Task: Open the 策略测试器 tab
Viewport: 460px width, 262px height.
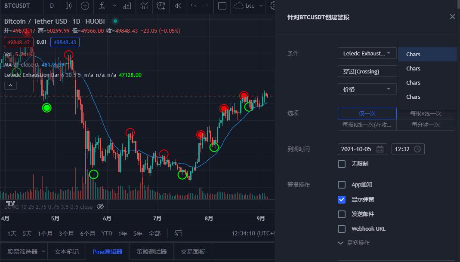Action: 151,251
